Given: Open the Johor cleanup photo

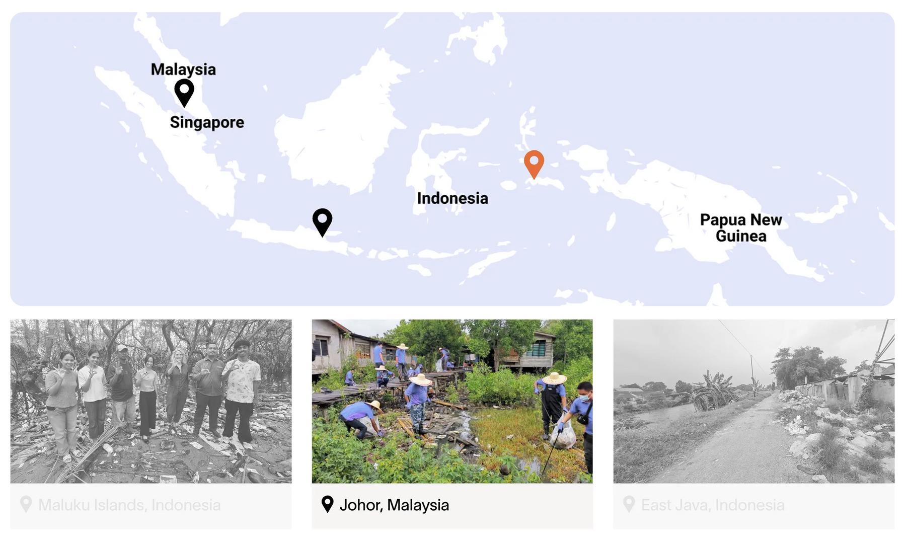Looking at the screenshot, I should 452,401.
